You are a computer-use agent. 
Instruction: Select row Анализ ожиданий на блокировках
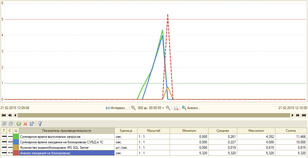click(154, 153)
